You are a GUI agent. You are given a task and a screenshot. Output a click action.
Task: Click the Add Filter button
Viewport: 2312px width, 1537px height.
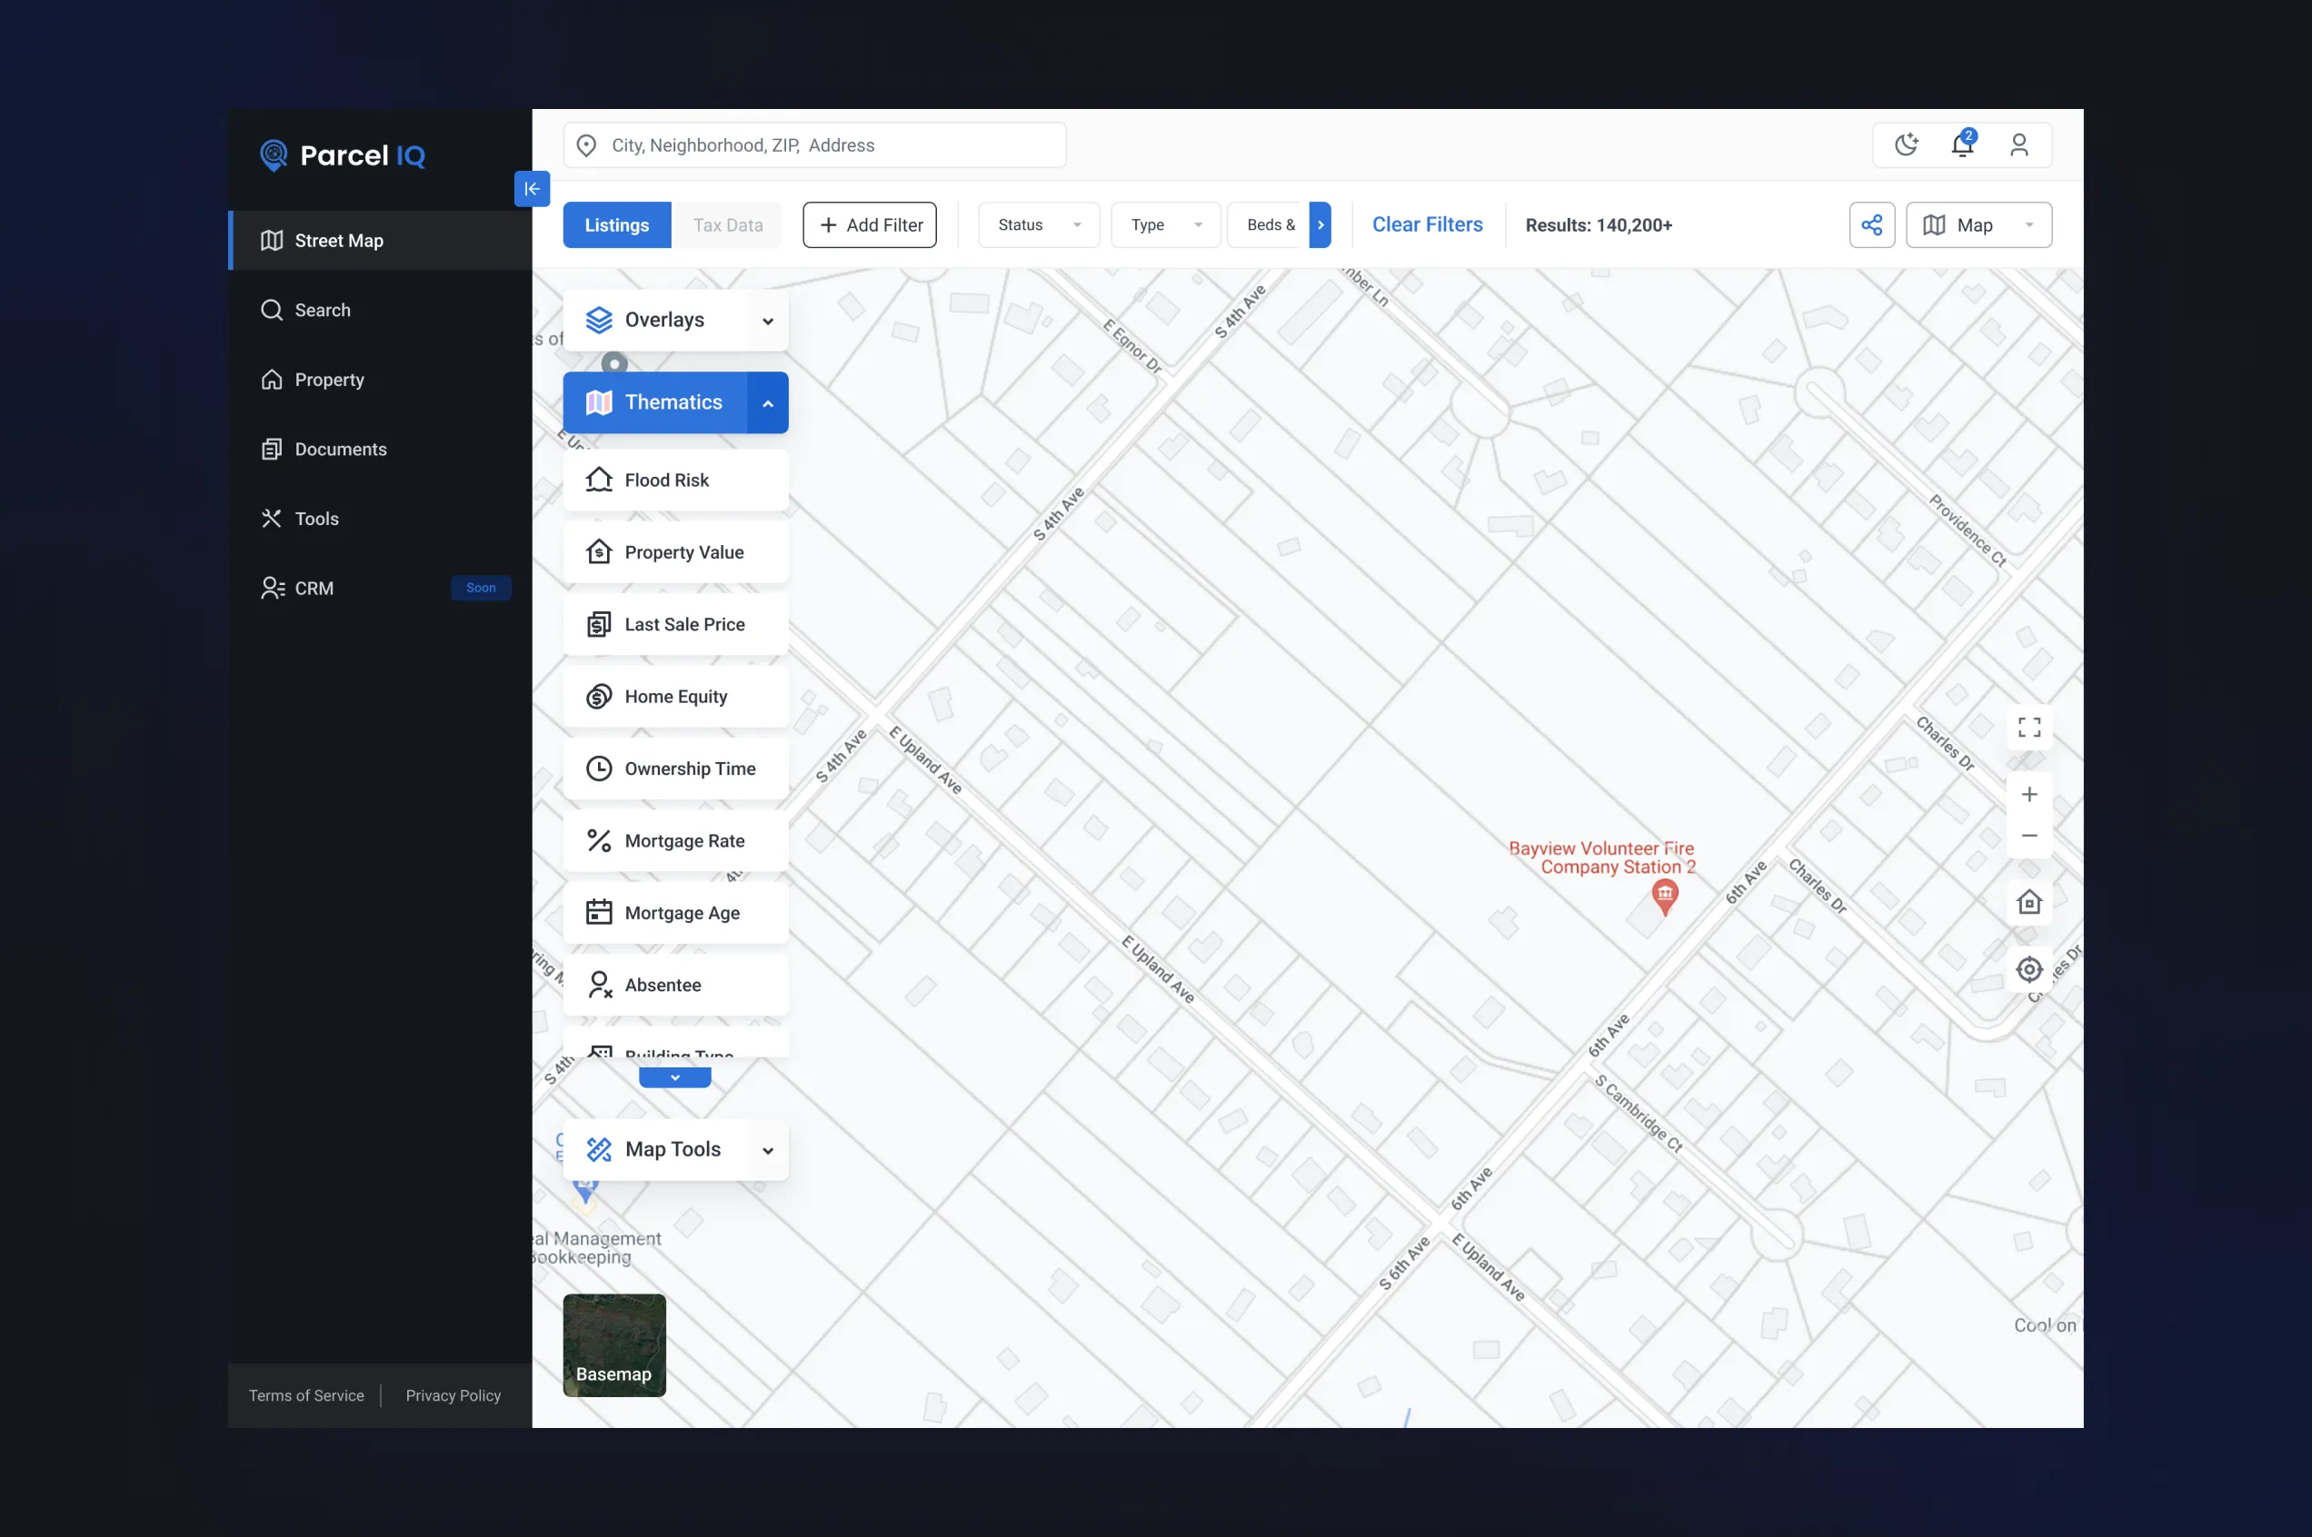(x=869, y=225)
